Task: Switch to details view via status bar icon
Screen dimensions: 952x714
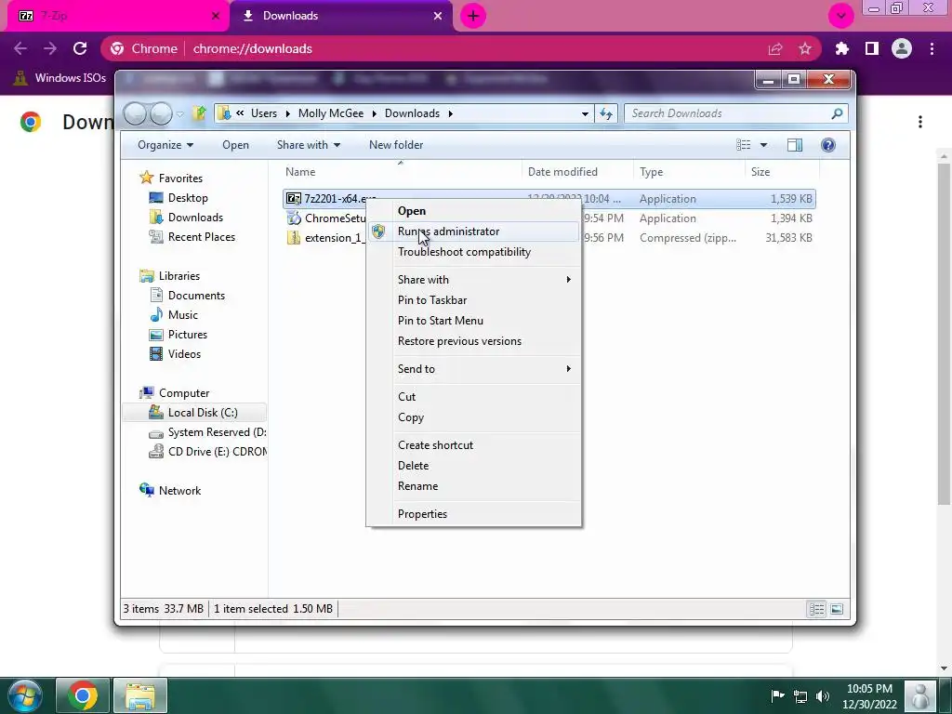Action: pyautogui.click(x=816, y=609)
